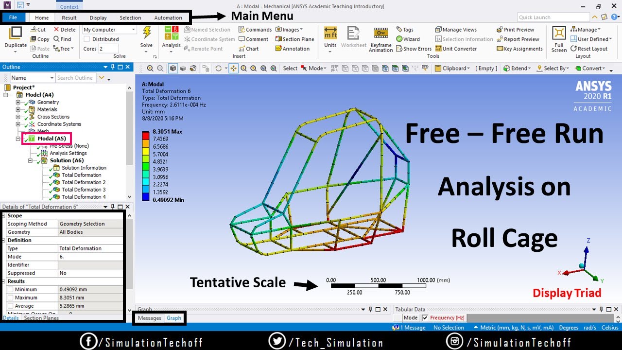Click the Solve lightning bolt icon
This screenshot has width=622, height=350.
pos(146,33)
